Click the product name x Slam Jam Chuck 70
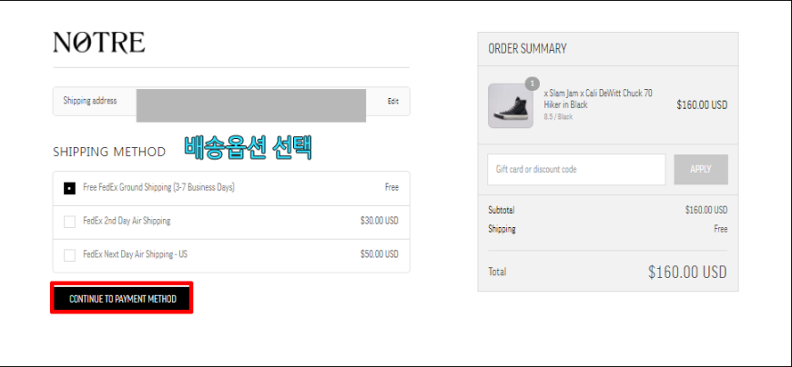792x367 pixels. coord(598,99)
